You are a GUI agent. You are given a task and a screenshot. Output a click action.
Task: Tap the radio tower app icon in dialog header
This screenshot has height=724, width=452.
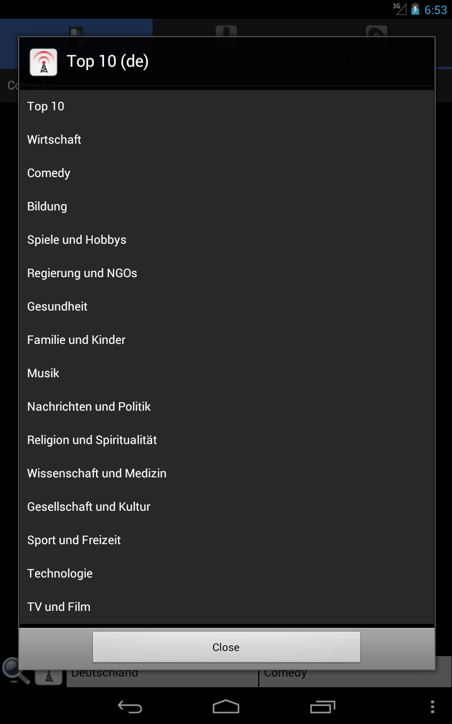pos(44,62)
